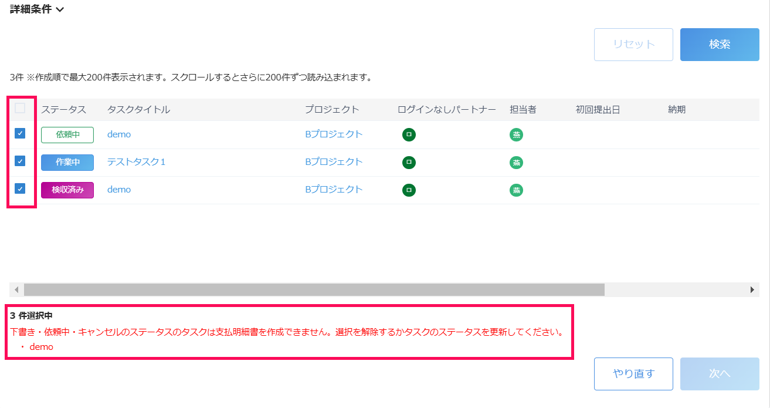Click the horizontal scrollbar right arrow
770x408 pixels.
pyautogui.click(x=752, y=290)
